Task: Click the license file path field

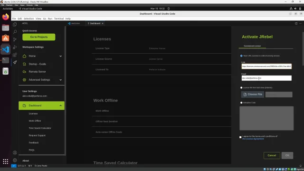Action: (279, 95)
